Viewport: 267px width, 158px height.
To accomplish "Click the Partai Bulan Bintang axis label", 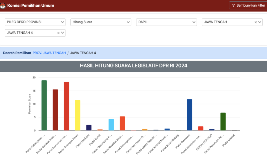I will (170, 143).
